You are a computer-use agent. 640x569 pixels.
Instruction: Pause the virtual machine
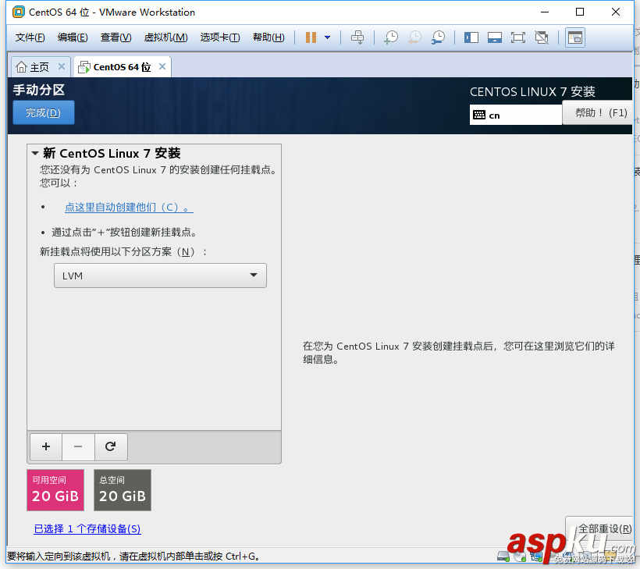(311, 37)
